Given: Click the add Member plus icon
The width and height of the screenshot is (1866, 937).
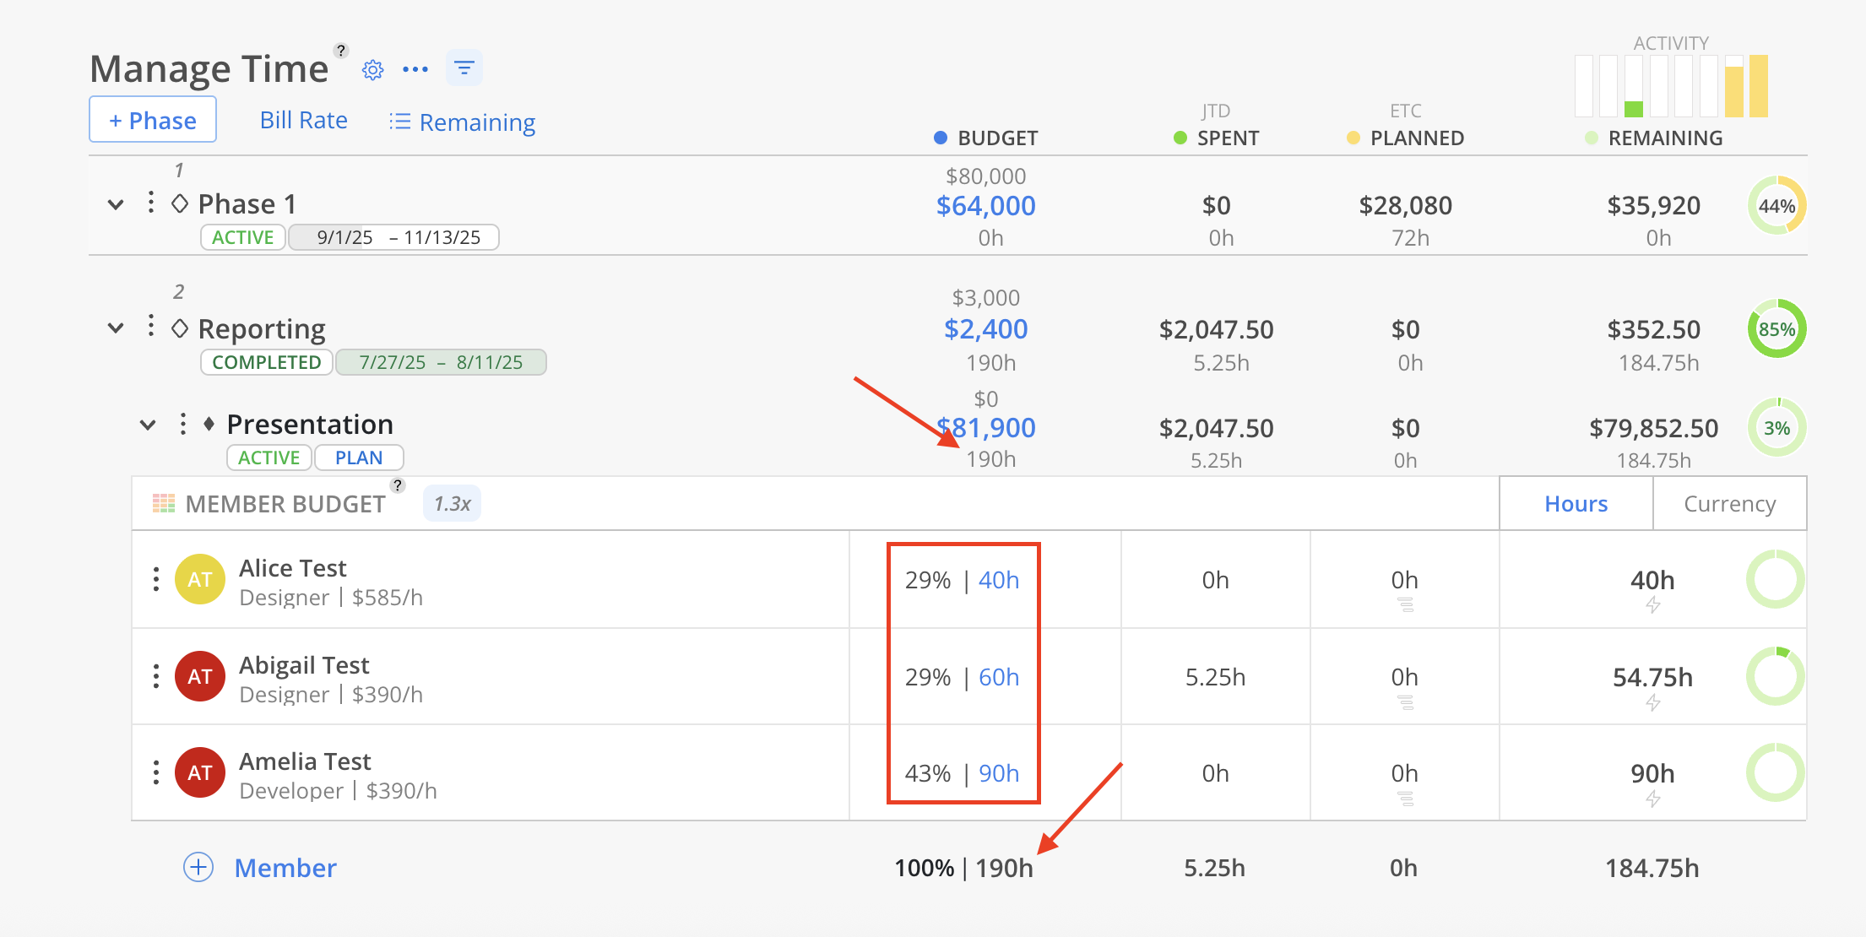Looking at the screenshot, I should 198,867.
